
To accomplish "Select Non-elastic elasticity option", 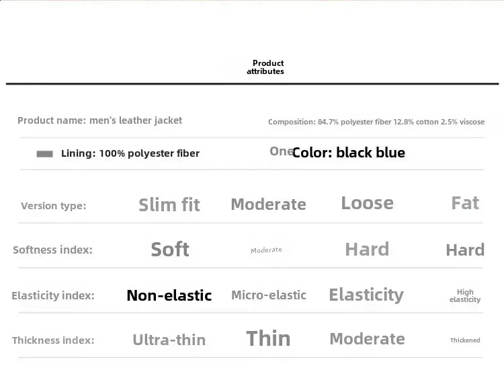I will click(x=169, y=295).
